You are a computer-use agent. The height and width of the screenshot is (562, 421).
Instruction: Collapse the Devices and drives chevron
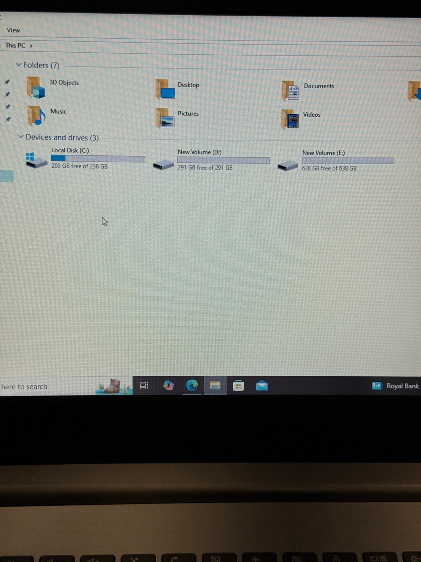(x=21, y=137)
